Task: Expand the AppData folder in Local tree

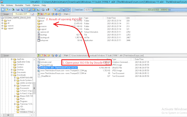Action: [12, 59]
